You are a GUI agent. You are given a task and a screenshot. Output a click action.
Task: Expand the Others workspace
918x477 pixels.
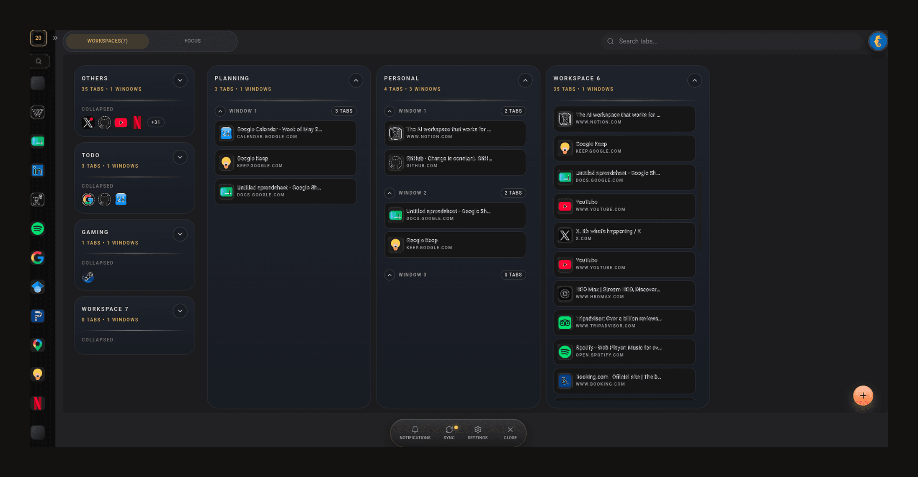[x=180, y=80]
